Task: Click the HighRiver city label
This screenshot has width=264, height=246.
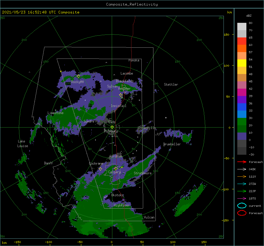Action: [x=122, y=205]
